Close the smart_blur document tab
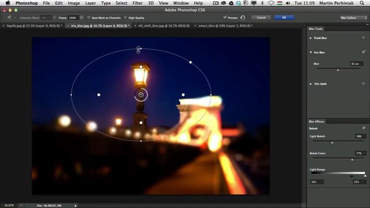 [195, 25]
